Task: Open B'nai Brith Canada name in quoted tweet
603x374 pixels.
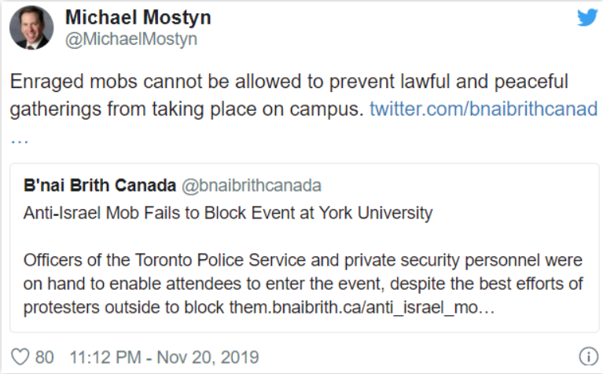Action: click(x=100, y=186)
